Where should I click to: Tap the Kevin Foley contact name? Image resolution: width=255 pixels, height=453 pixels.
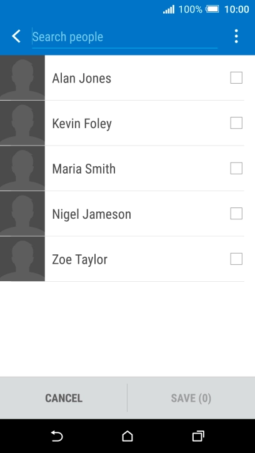tap(82, 124)
